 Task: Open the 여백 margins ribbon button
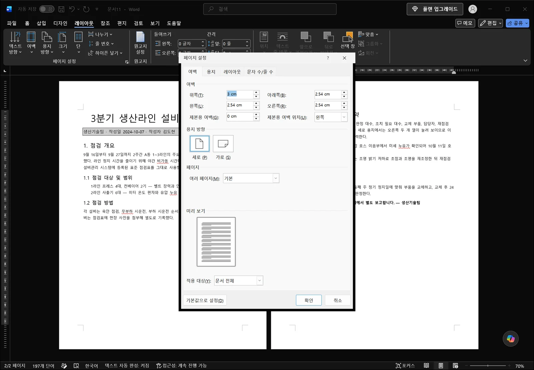[x=31, y=43]
